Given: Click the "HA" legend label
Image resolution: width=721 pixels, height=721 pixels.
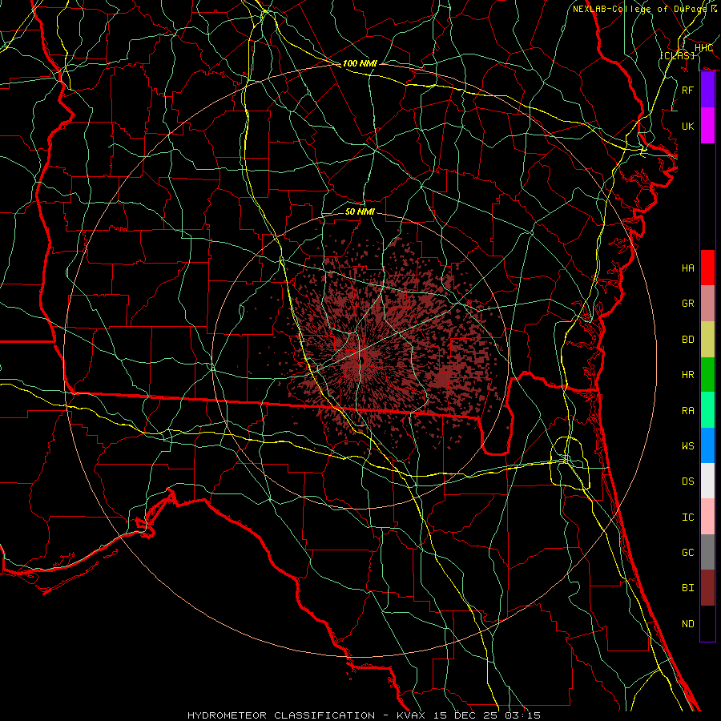Looking at the screenshot, I should (x=687, y=268).
